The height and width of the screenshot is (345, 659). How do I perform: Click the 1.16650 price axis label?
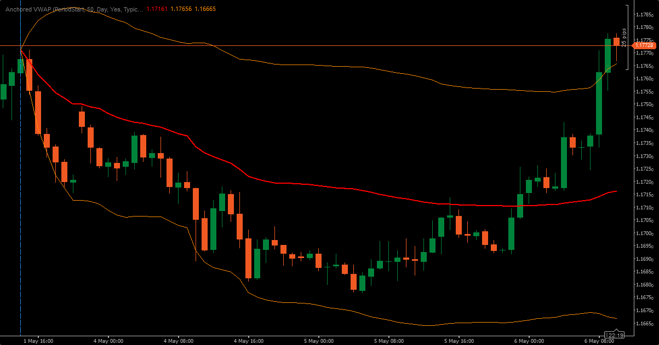pyautogui.click(x=646, y=324)
